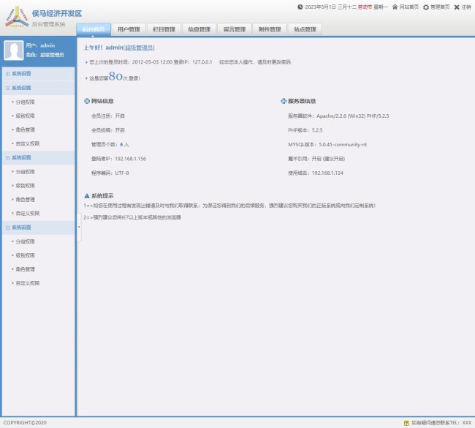Image resolution: width=475 pixels, height=428 pixels.
Task: Click the 魔术引用: 开启 row
Action: pos(316,159)
